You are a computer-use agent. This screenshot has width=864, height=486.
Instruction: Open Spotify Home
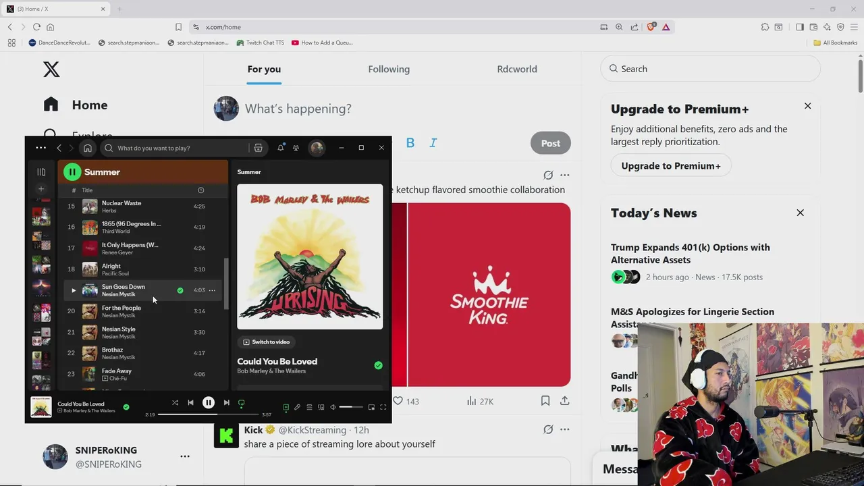88,148
